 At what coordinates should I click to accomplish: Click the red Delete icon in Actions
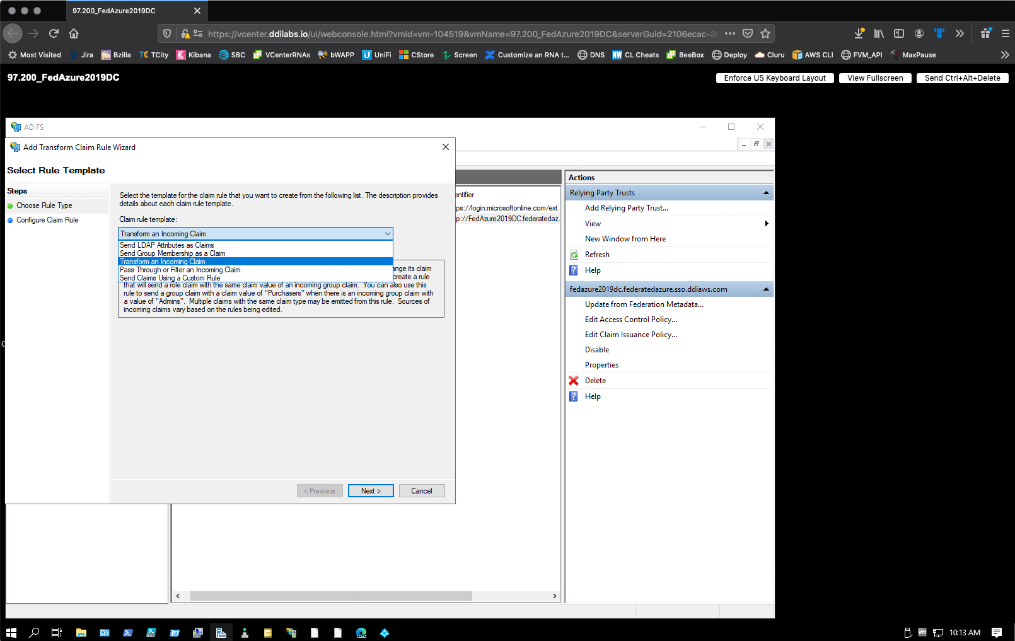pyautogui.click(x=574, y=381)
